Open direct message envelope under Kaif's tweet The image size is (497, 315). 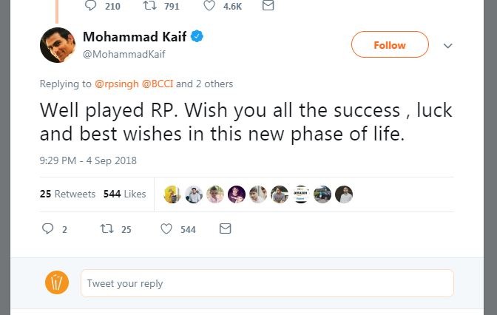coord(225,228)
